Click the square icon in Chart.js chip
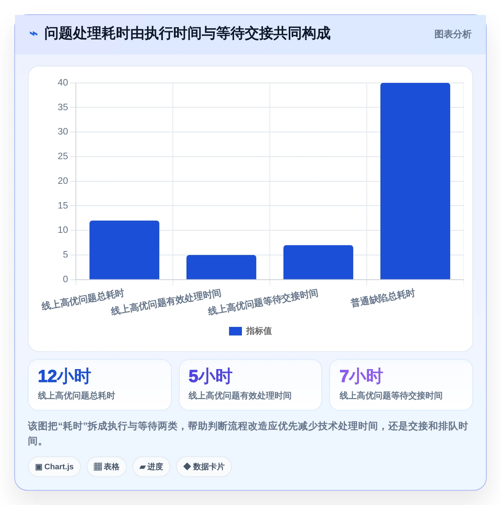This screenshot has width=501, height=505. (39, 467)
